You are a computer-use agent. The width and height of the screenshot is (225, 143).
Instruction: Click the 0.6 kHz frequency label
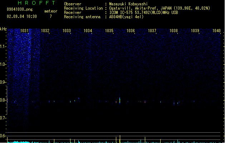(x=3, y=136)
